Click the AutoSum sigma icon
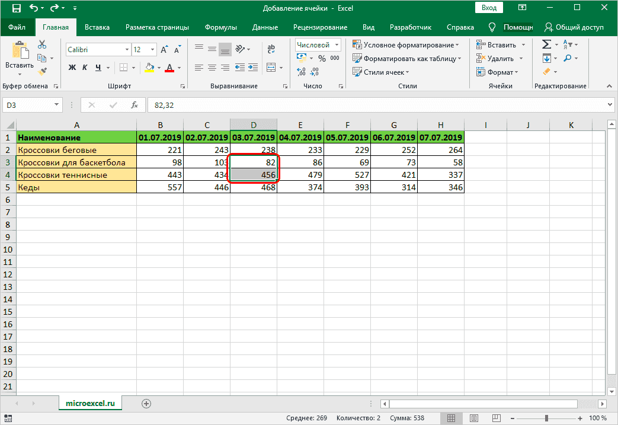The image size is (618, 425). (x=546, y=44)
